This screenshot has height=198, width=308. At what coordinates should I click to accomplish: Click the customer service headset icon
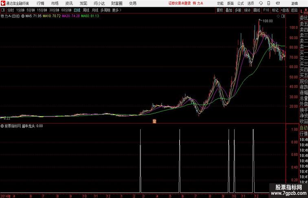coord(261,3)
